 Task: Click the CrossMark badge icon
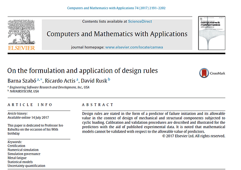tap(204, 73)
